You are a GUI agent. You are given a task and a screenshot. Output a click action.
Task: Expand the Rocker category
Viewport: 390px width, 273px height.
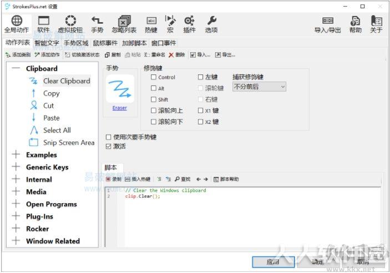pyautogui.click(x=16, y=229)
